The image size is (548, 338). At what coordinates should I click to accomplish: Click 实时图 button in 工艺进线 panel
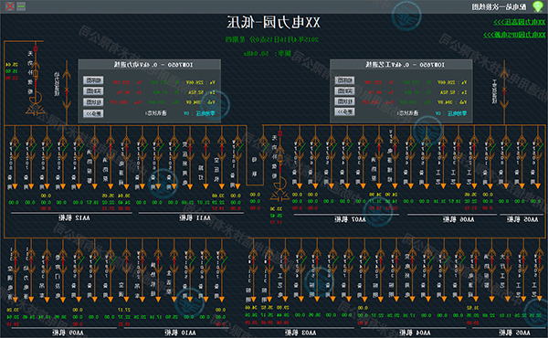[x=344, y=90]
